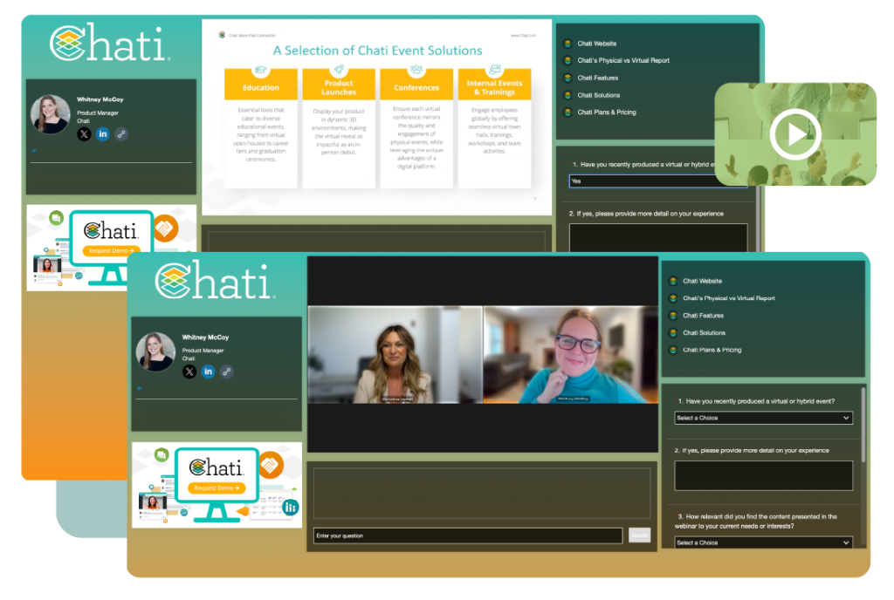Click Product Launches card on the slide
The height and width of the screenshot is (600, 894).
point(339,128)
